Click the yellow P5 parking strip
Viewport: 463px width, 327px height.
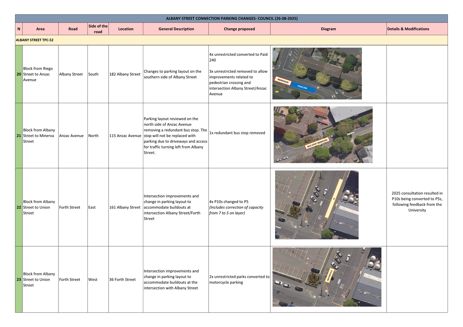334,199
